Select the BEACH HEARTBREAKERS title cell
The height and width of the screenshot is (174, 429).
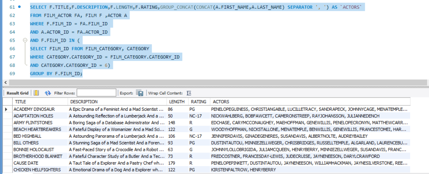40,129
